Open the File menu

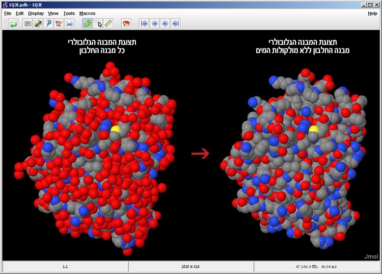click(8, 13)
